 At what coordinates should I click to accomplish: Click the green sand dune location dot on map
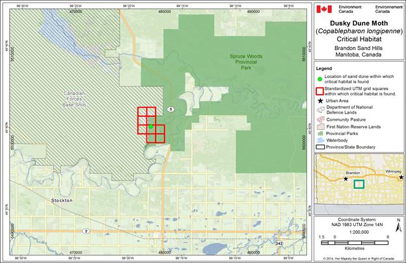(x=151, y=127)
